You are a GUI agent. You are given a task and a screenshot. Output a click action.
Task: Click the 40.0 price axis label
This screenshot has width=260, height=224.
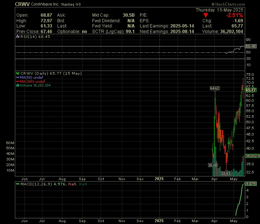click(250, 148)
